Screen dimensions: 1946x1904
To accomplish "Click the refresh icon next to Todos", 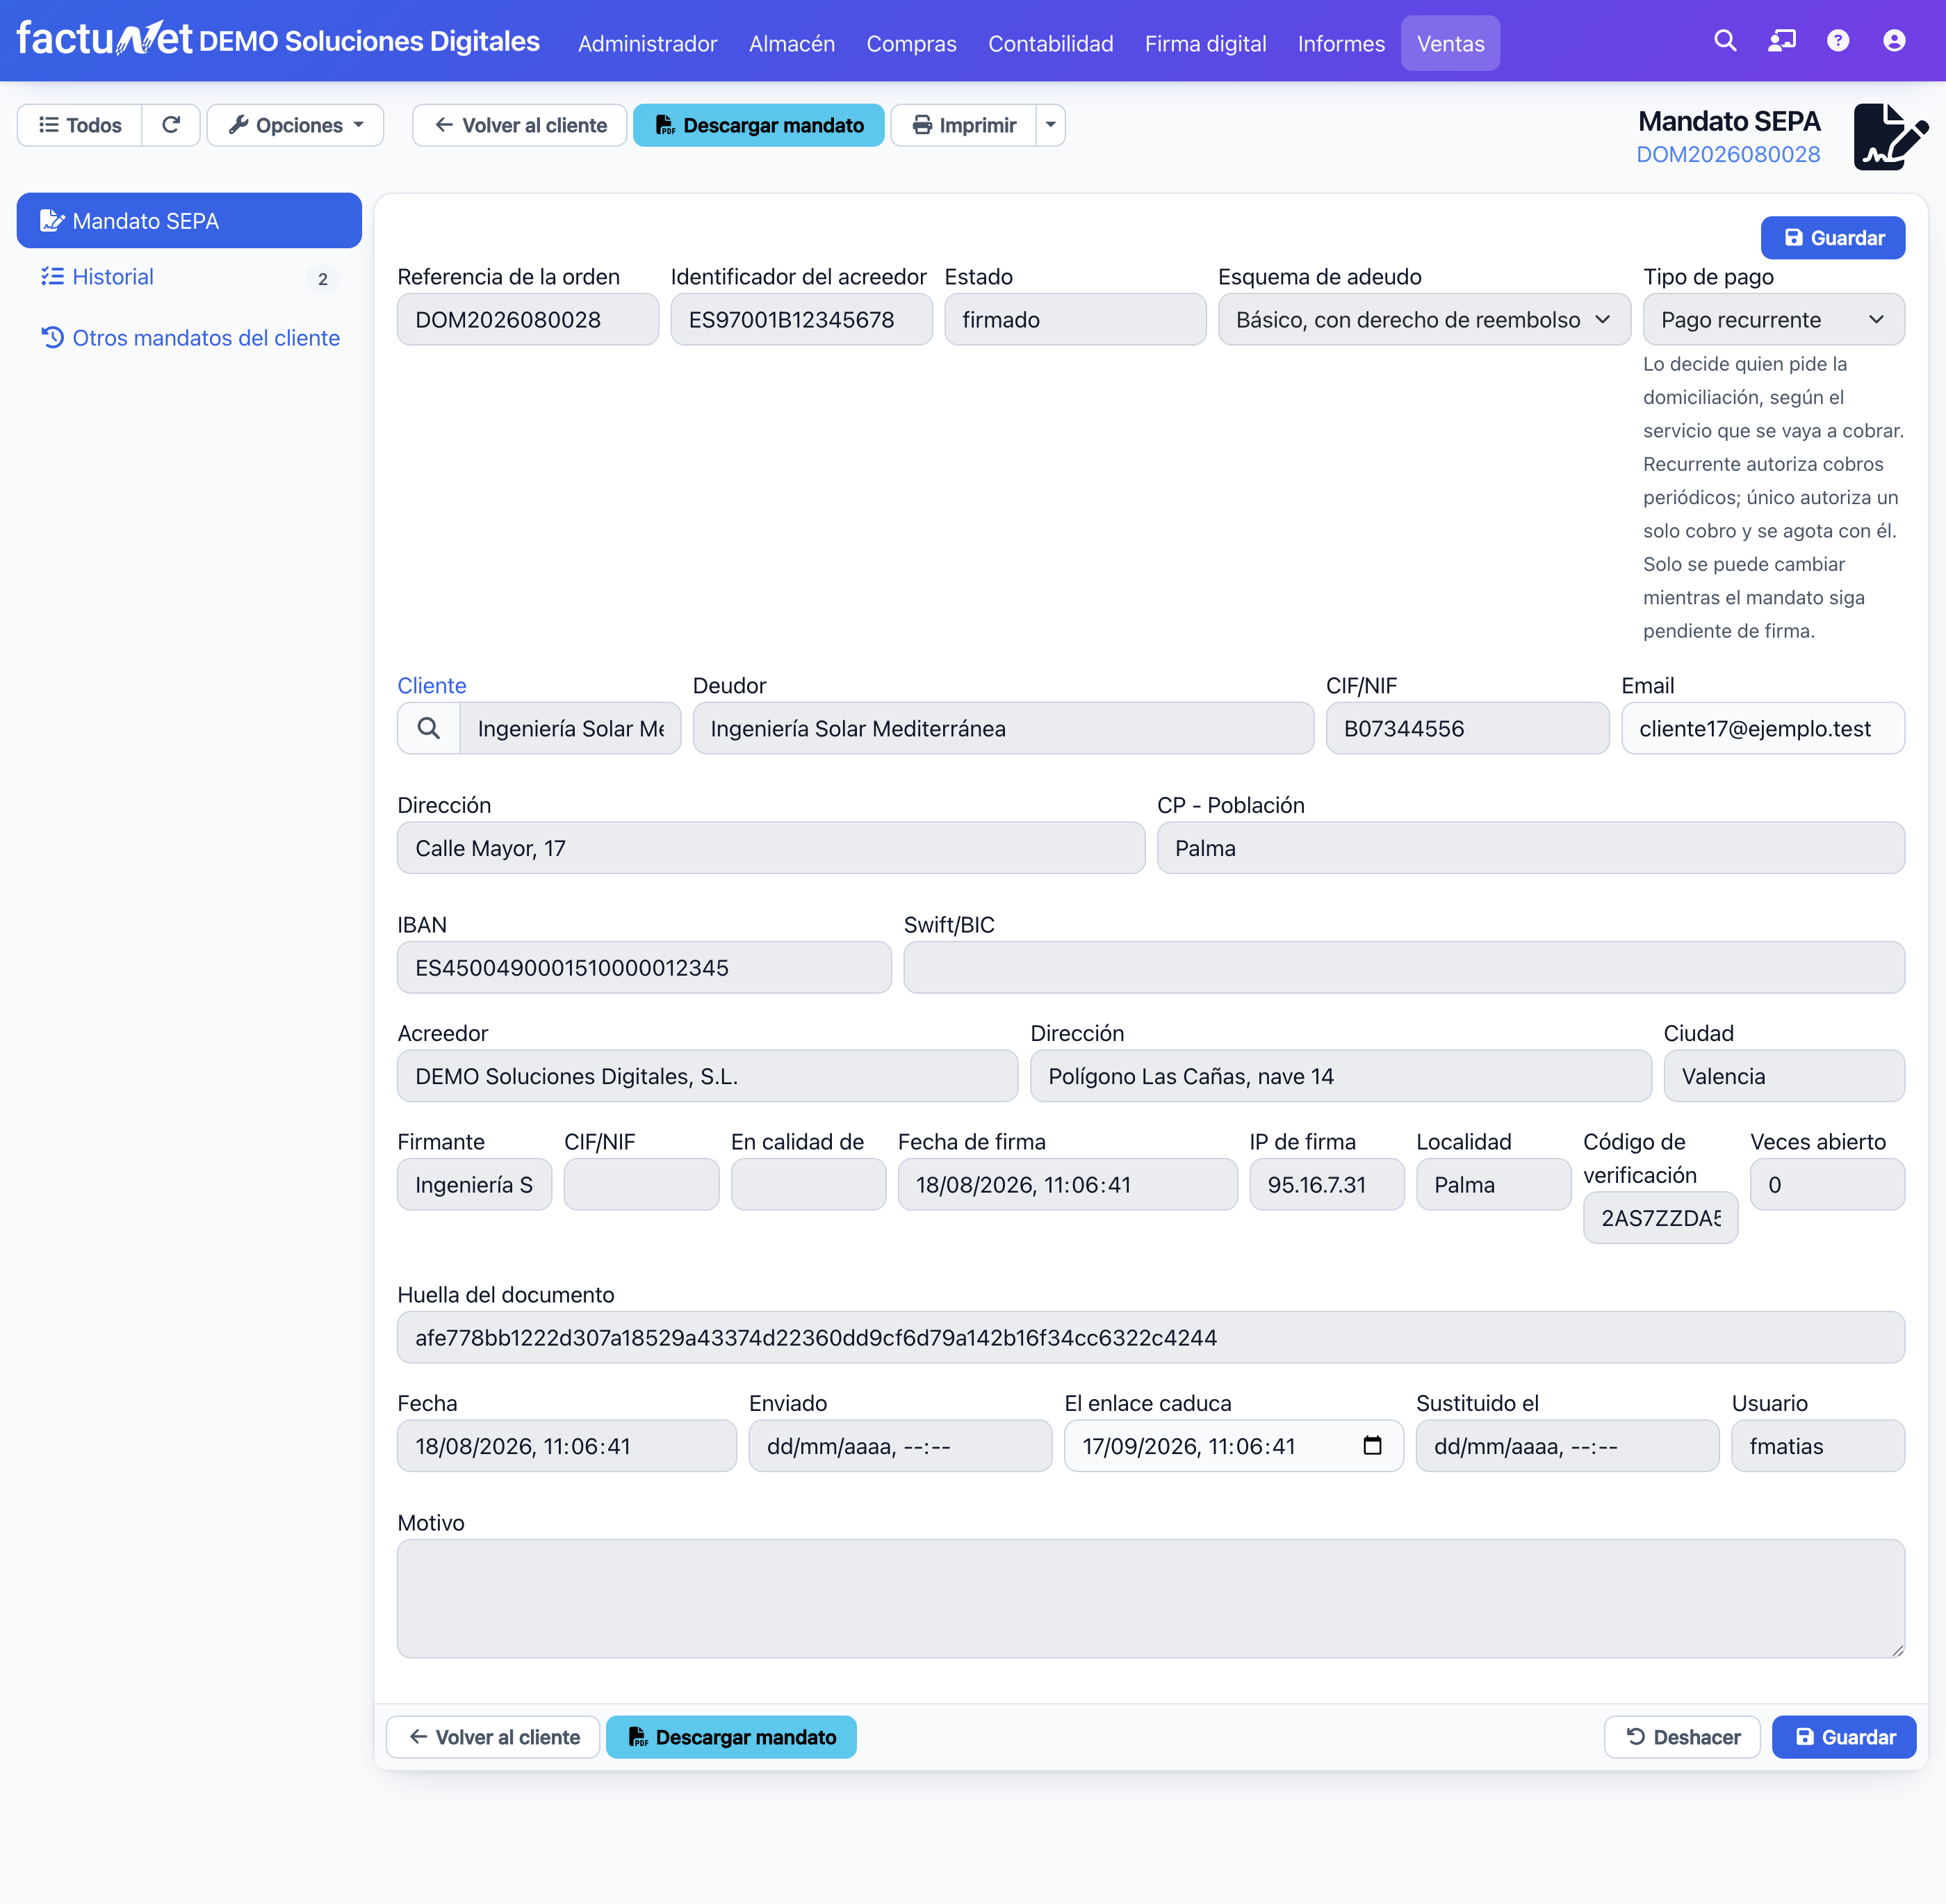I will (171, 125).
